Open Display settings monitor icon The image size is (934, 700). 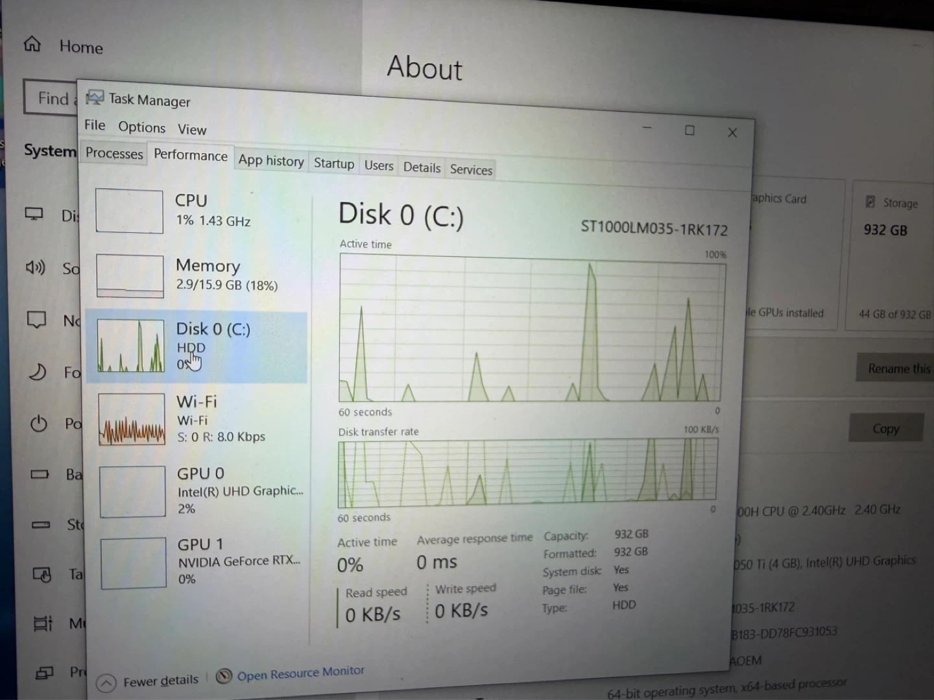point(34,213)
